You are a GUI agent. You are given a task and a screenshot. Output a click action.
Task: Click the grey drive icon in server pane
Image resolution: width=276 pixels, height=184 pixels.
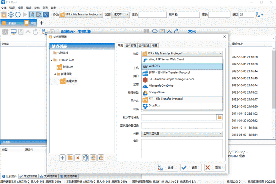click(x=21, y=31)
